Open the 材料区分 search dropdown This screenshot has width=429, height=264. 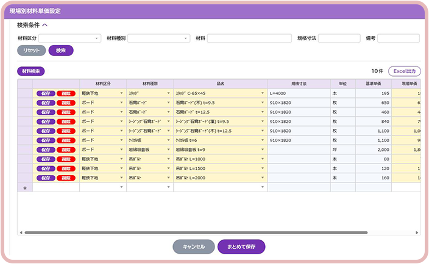pos(69,38)
